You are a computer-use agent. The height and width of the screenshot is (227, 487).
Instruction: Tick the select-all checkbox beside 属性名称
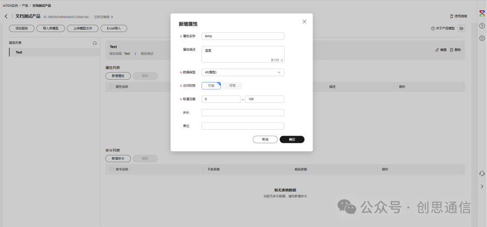(111, 87)
